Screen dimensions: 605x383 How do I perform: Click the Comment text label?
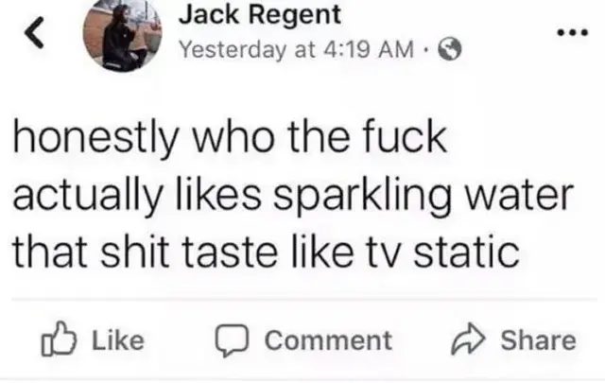coord(328,340)
